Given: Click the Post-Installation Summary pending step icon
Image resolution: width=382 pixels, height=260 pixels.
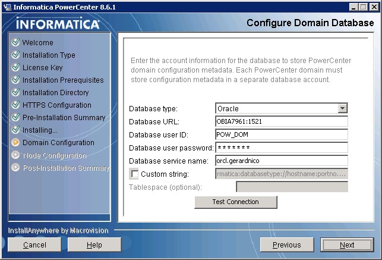Looking at the screenshot, I should pyautogui.click(x=15, y=167).
